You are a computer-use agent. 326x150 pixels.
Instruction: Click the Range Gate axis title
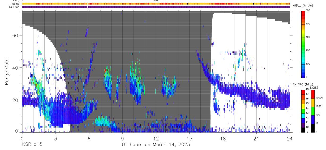(7, 72)
